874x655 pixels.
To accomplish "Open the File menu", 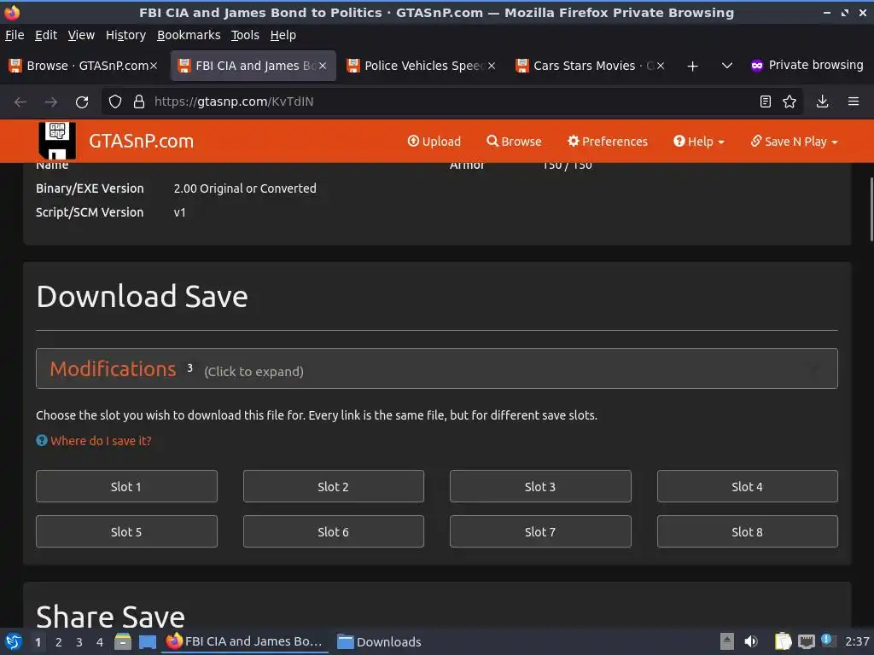I will click(15, 35).
